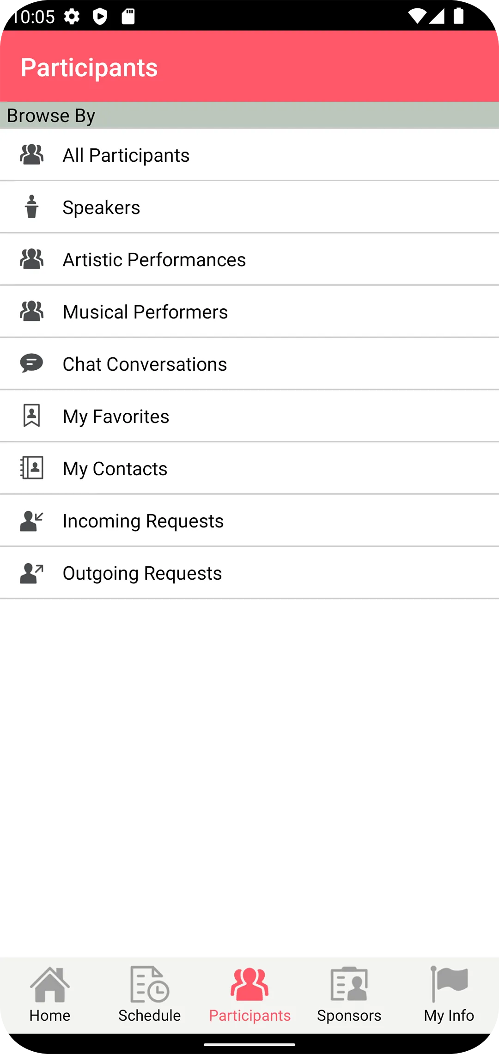Tap the Speakers podium icon
Viewport: 499px width, 1054px height.
click(x=31, y=207)
